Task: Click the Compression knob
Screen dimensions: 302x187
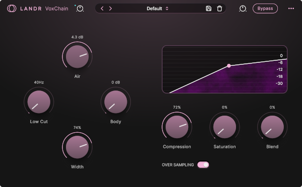Action: coord(177,127)
